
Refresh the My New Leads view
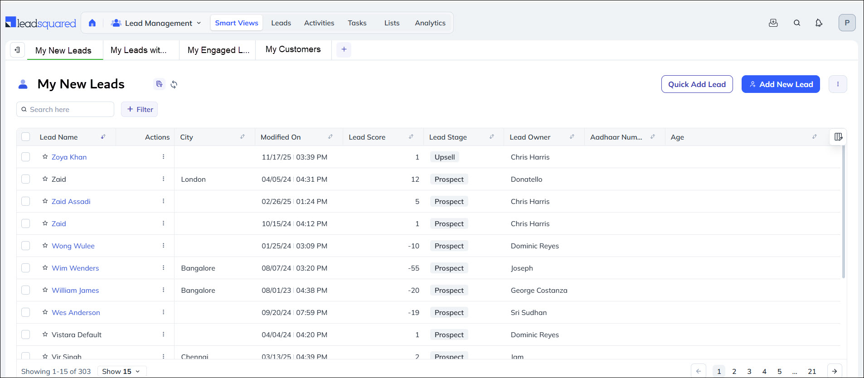coord(174,84)
